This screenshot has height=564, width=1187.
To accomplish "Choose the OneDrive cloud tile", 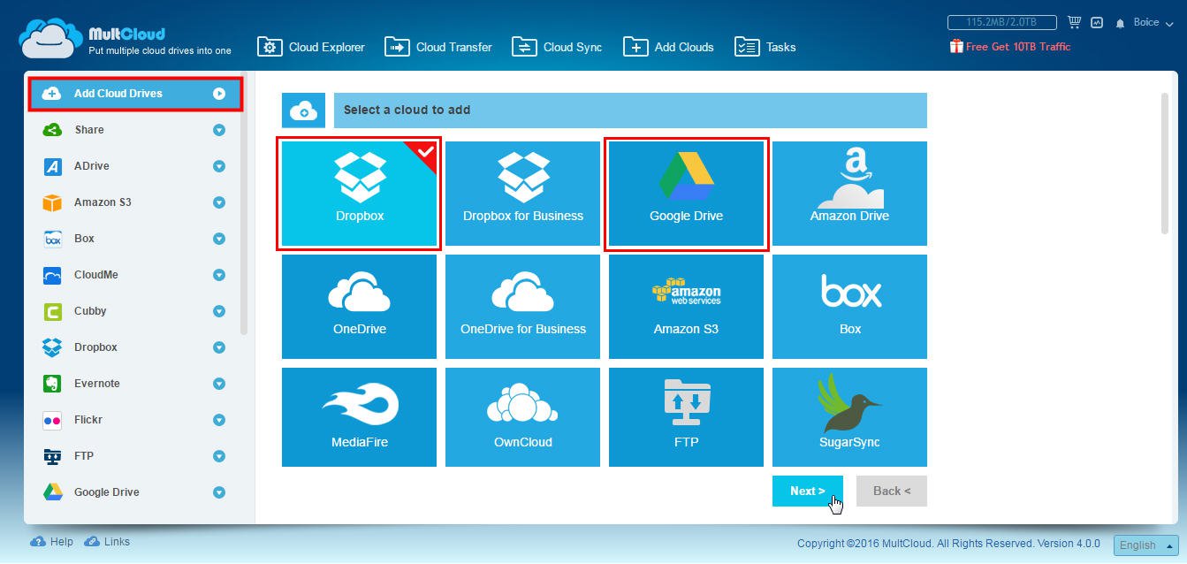I will pos(359,307).
